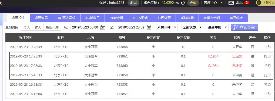275x101 pixels.
Task: Filter by 今天 today
Action: click(x=27, y=27)
